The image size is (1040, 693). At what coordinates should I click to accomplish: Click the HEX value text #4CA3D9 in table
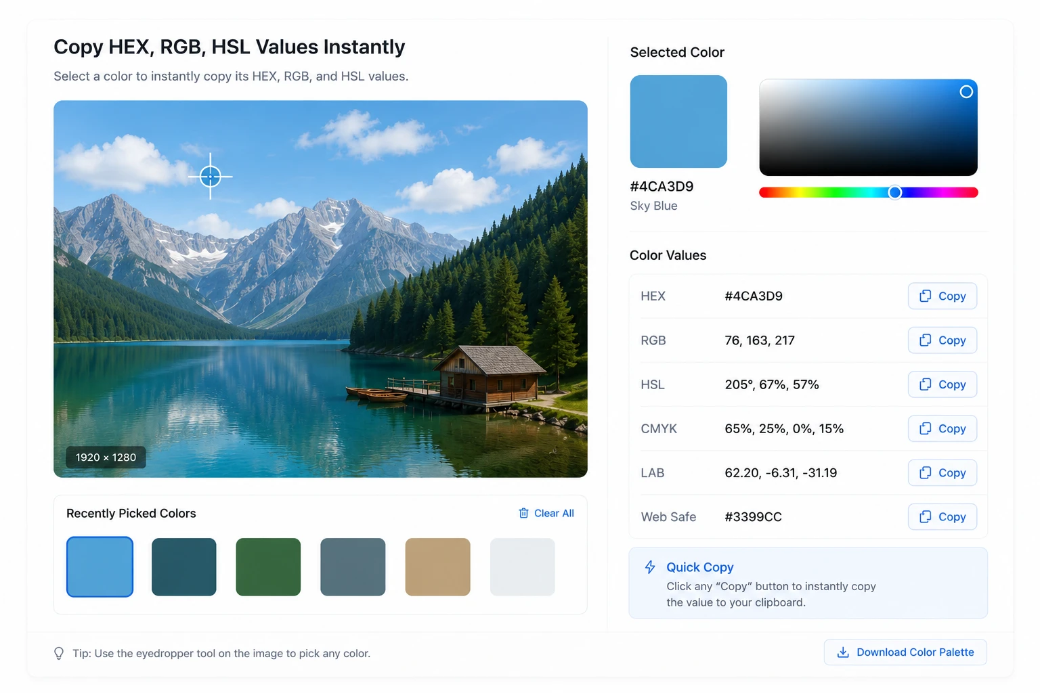pyautogui.click(x=754, y=296)
